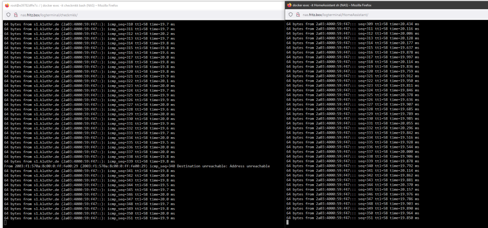
Task: Open tracking protection shield in checkmkk window
Action: (x=8, y=15)
